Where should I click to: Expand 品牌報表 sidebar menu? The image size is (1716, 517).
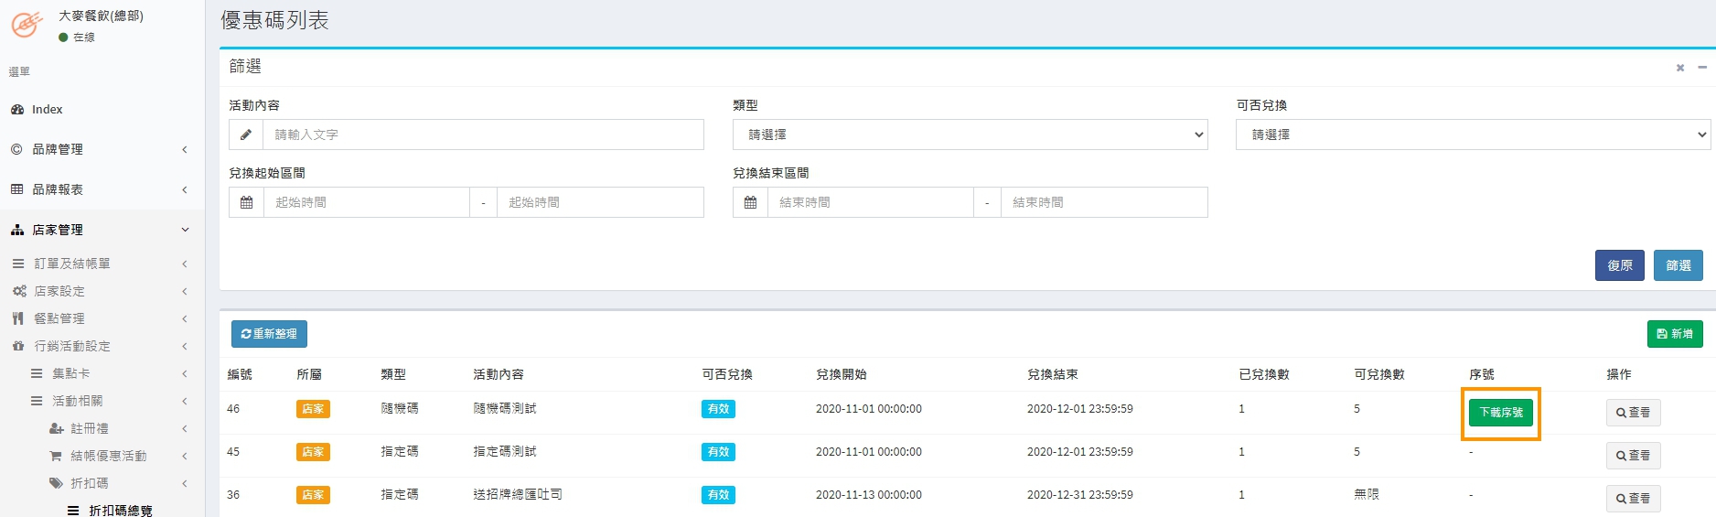click(58, 189)
